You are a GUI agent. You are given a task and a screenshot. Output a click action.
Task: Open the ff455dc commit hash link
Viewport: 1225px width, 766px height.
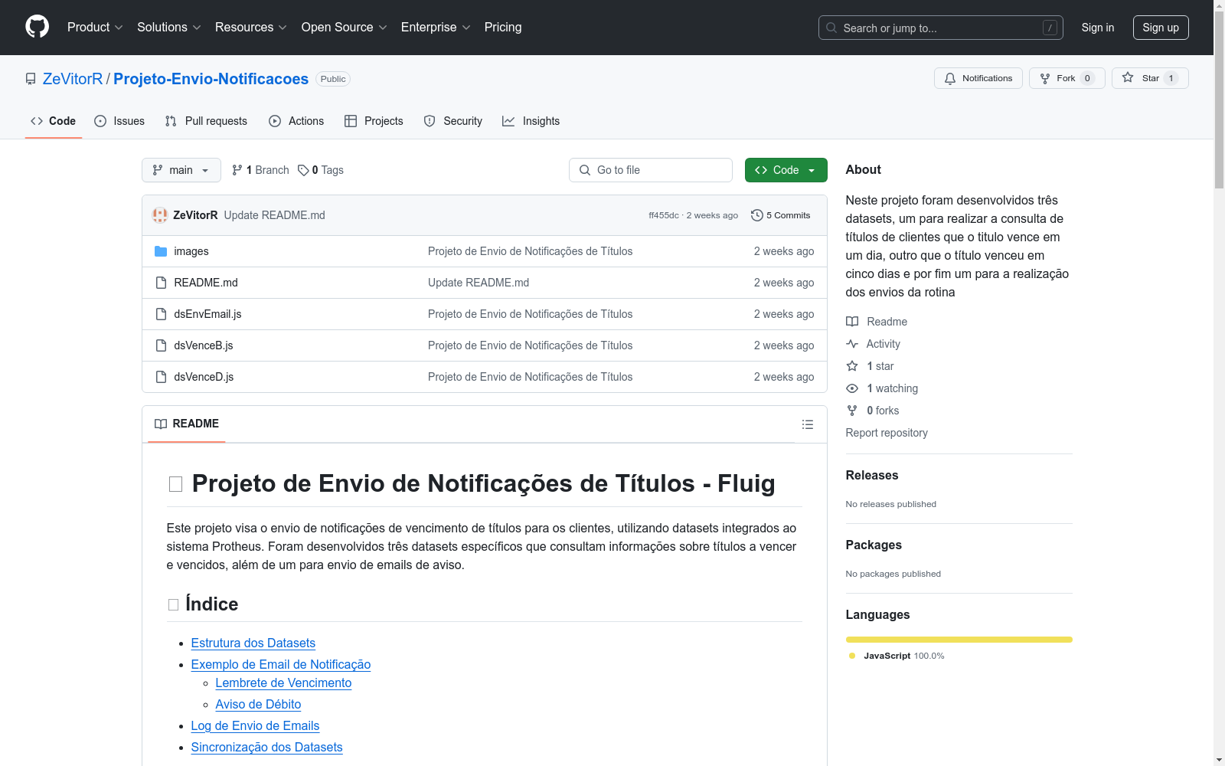coord(664,215)
